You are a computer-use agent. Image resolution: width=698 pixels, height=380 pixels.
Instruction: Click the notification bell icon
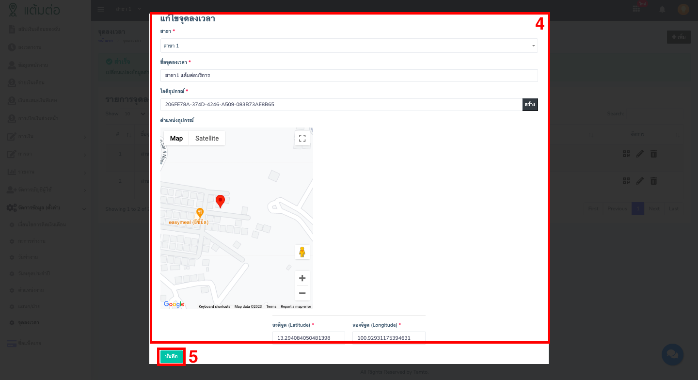[x=662, y=9]
